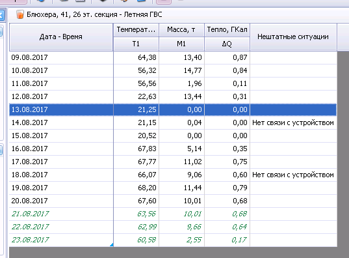Screen dimensions: 349x258
Task: Click mass value 1,96
Action: coord(194,83)
